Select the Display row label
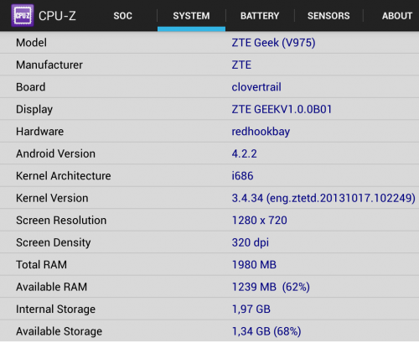 coord(34,109)
